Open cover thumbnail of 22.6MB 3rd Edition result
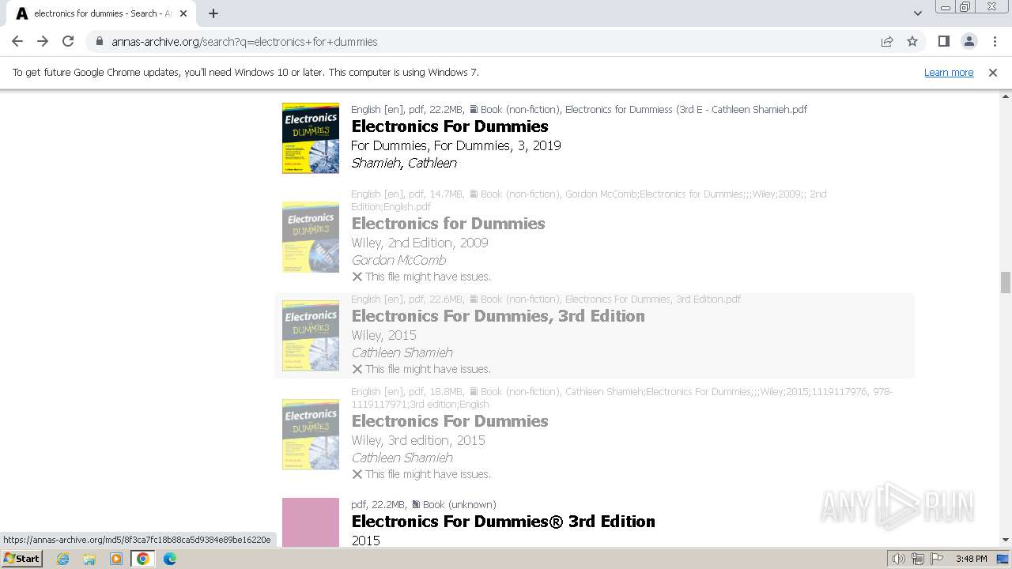Viewport: 1012px width, 569px height. coord(311,336)
